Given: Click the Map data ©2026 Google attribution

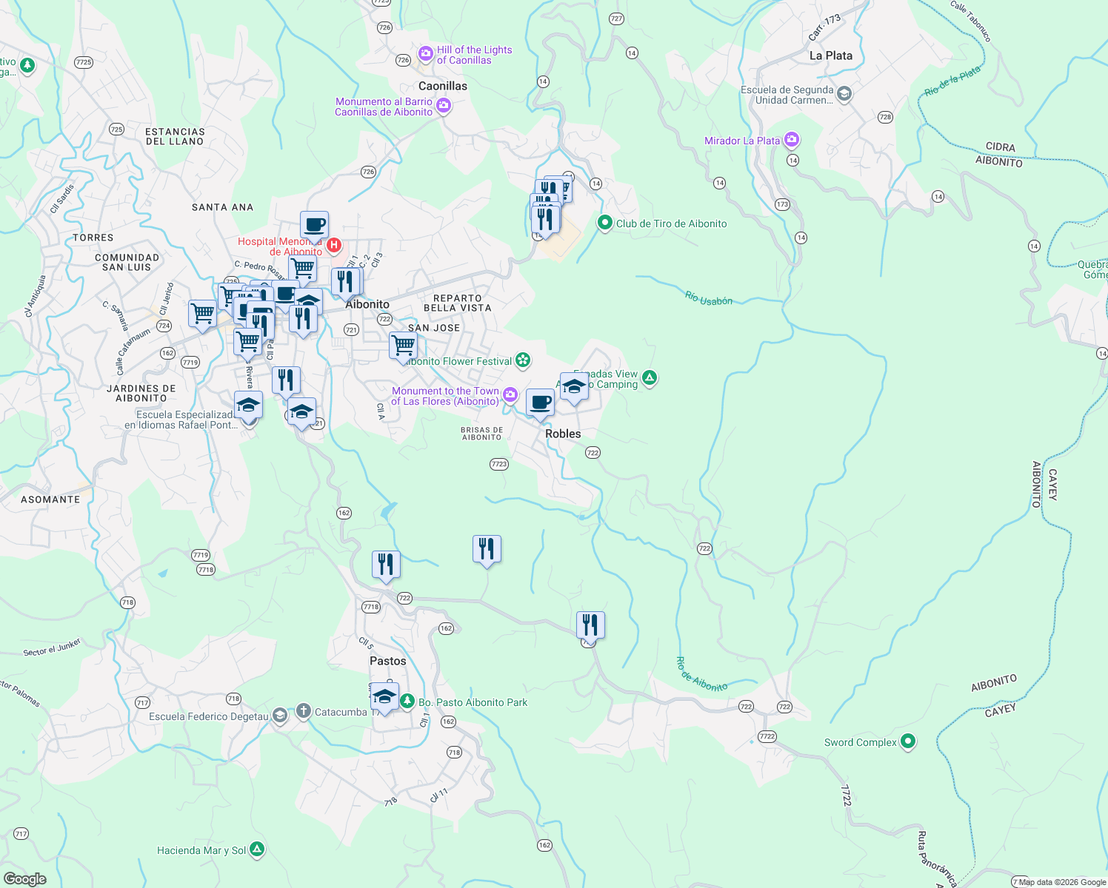Looking at the screenshot, I should [x=1062, y=882].
